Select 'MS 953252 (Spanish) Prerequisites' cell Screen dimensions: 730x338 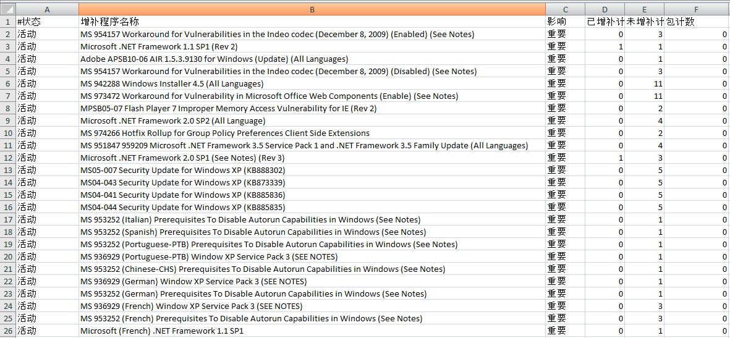pos(312,232)
